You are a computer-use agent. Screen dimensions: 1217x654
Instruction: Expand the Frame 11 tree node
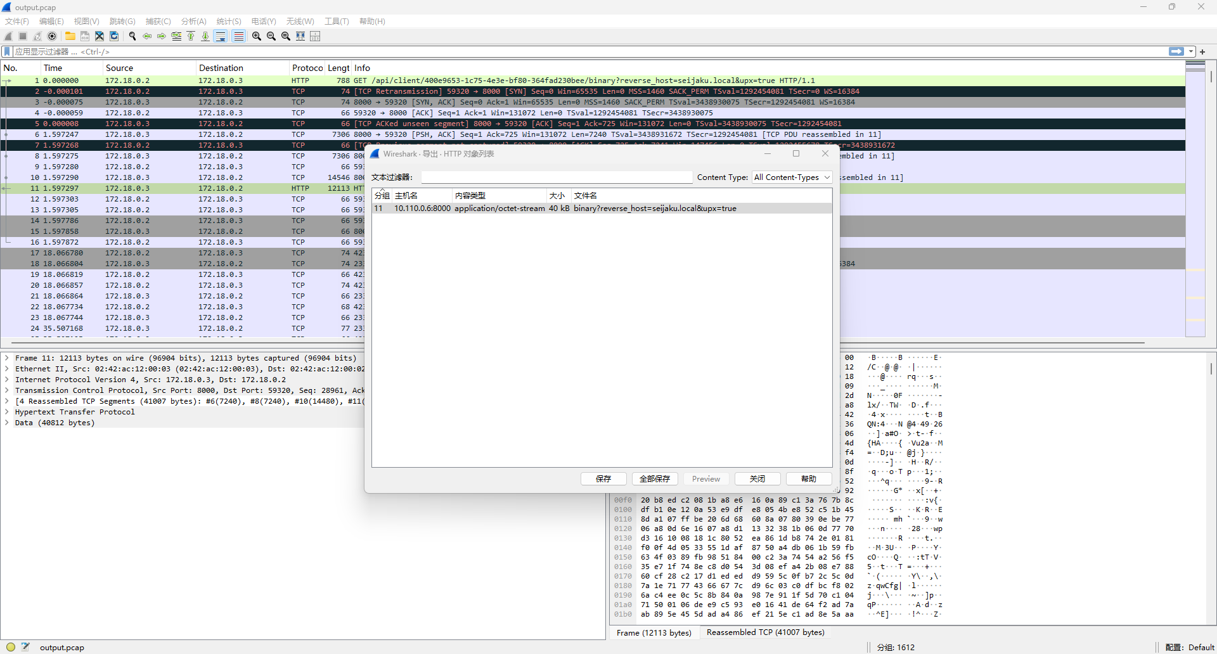click(x=7, y=358)
